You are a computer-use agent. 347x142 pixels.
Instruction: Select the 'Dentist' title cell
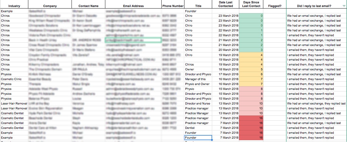(x=198, y=128)
